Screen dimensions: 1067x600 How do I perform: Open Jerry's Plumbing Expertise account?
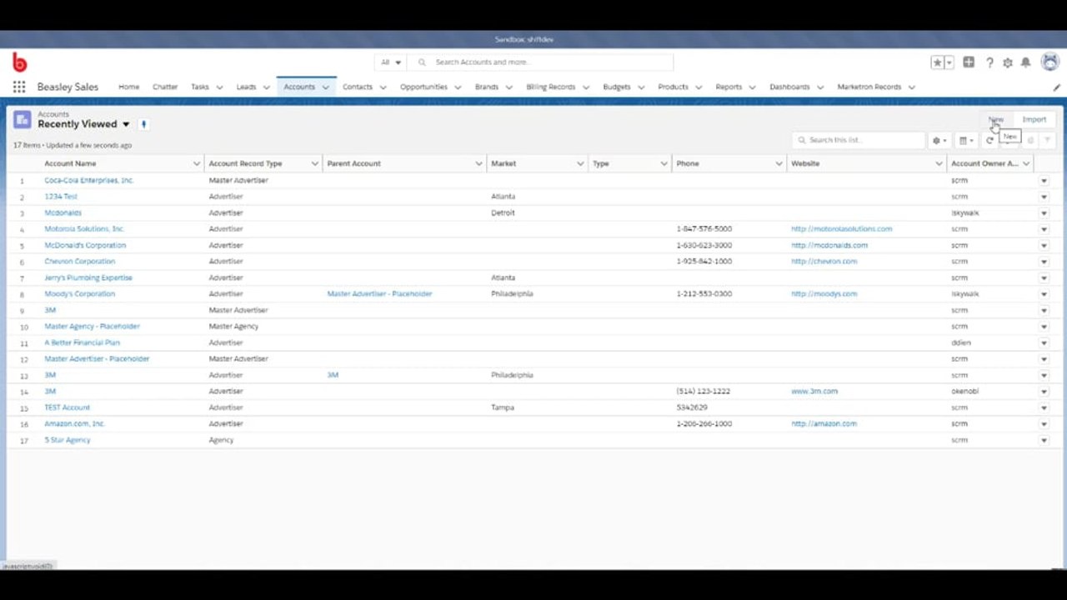click(88, 277)
